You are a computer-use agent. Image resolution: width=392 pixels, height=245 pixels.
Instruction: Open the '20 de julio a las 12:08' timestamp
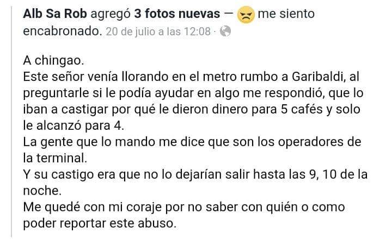pyautogui.click(x=158, y=32)
